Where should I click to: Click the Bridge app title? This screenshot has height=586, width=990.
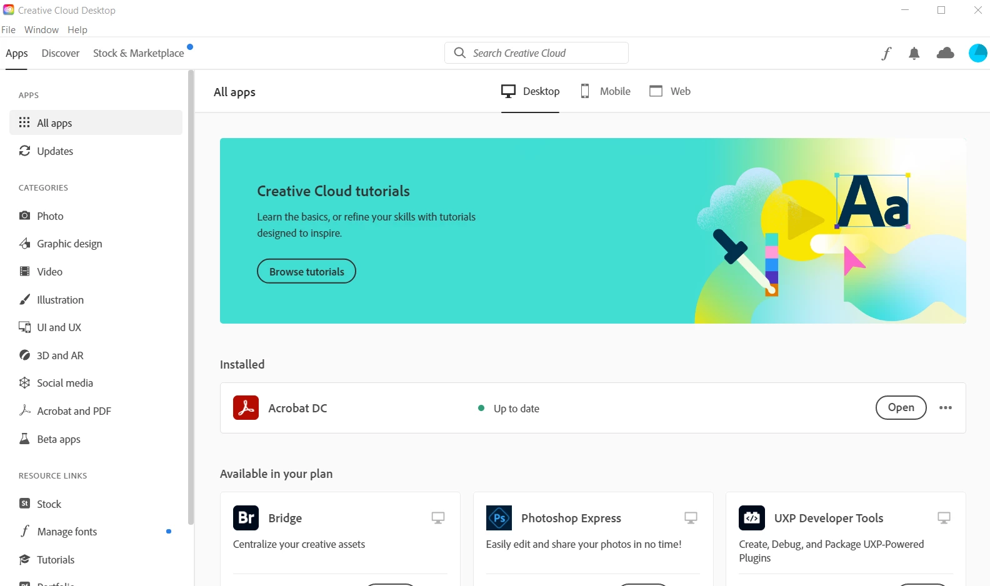coord(285,518)
